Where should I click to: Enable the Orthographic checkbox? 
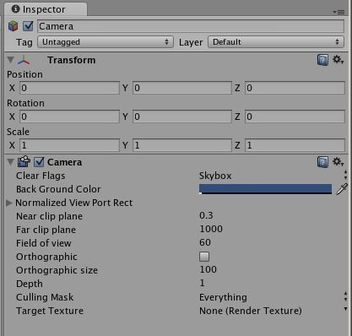(x=204, y=257)
